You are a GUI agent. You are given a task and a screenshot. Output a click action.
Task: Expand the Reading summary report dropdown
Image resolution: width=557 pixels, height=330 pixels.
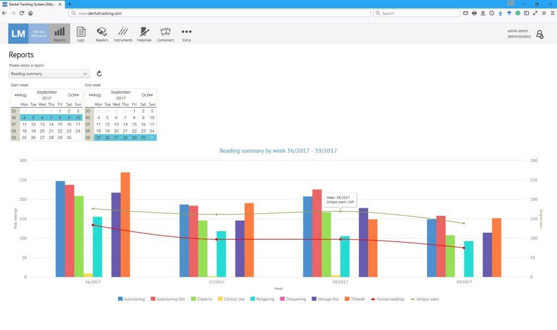click(x=49, y=73)
